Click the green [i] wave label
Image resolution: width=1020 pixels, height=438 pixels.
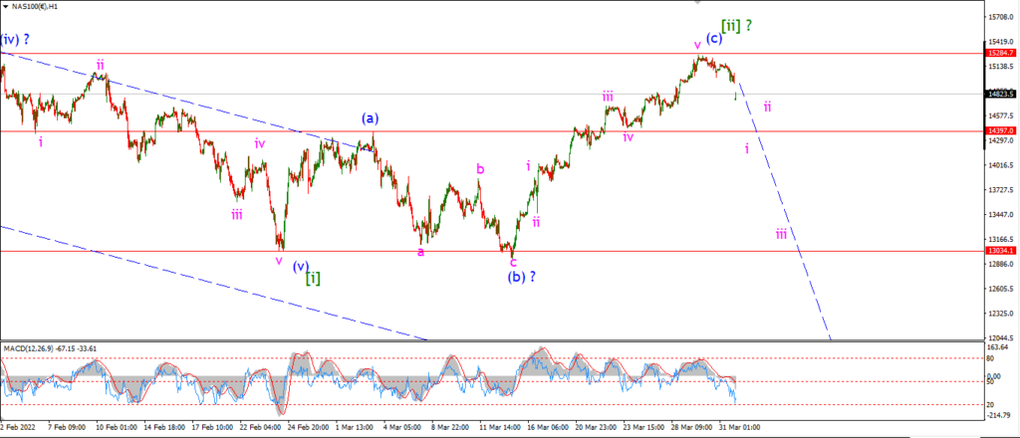click(x=313, y=278)
